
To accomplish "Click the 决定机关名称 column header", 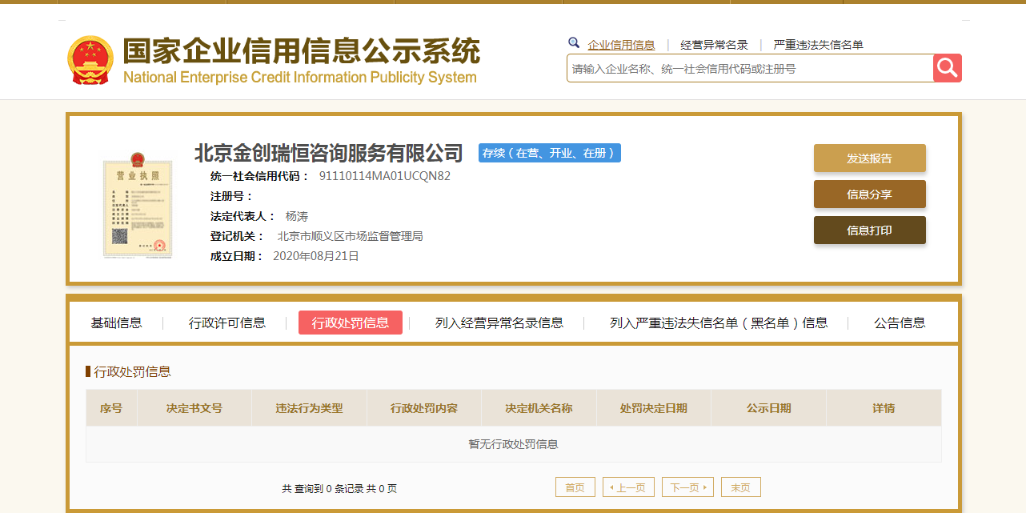I will [x=539, y=408].
